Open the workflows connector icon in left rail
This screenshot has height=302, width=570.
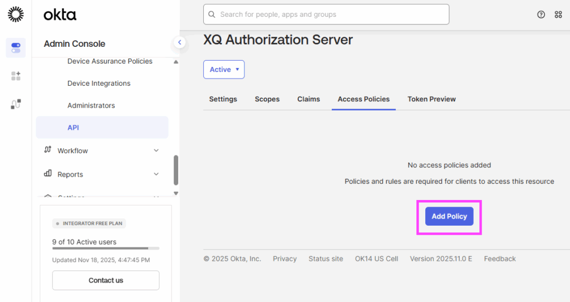[x=16, y=104]
